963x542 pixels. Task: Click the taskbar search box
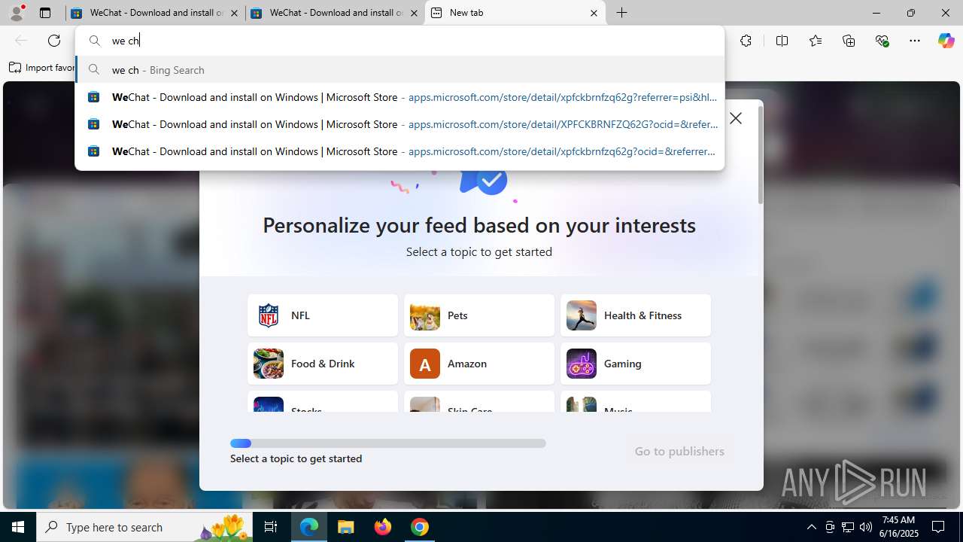click(145, 527)
